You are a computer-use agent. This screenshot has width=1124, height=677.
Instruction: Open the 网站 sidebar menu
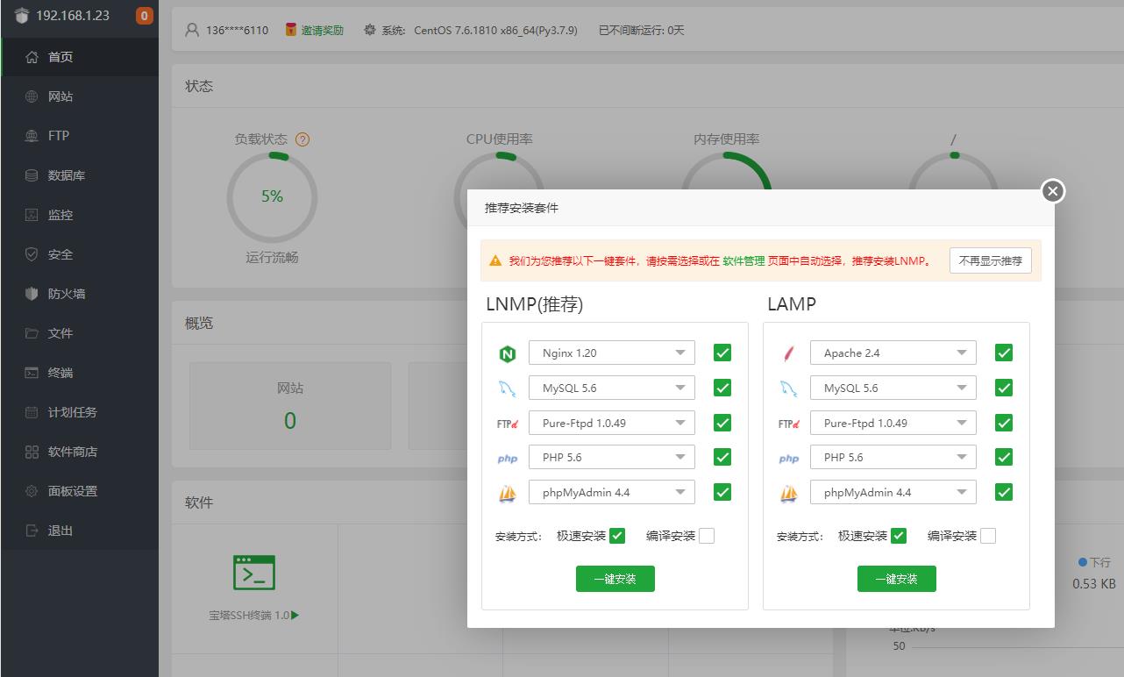click(79, 96)
